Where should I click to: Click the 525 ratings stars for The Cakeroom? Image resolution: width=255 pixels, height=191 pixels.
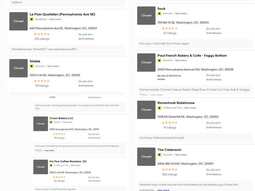(x=170, y=170)
